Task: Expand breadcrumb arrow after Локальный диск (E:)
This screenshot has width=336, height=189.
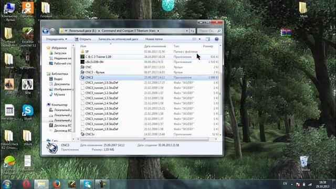Action: [x=99, y=31]
